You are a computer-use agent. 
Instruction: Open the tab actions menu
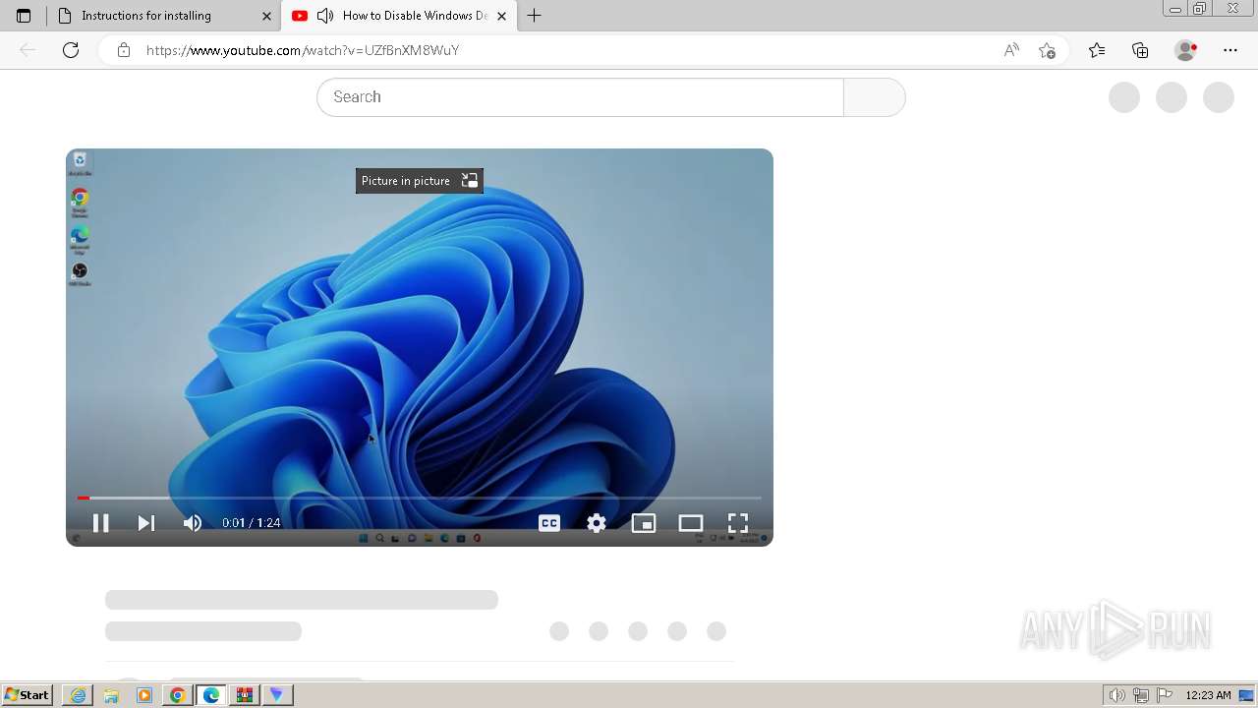(x=24, y=16)
